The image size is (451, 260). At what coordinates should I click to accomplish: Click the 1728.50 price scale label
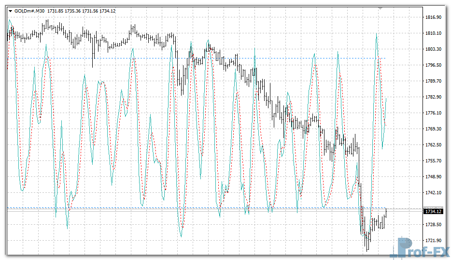coord(433,225)
